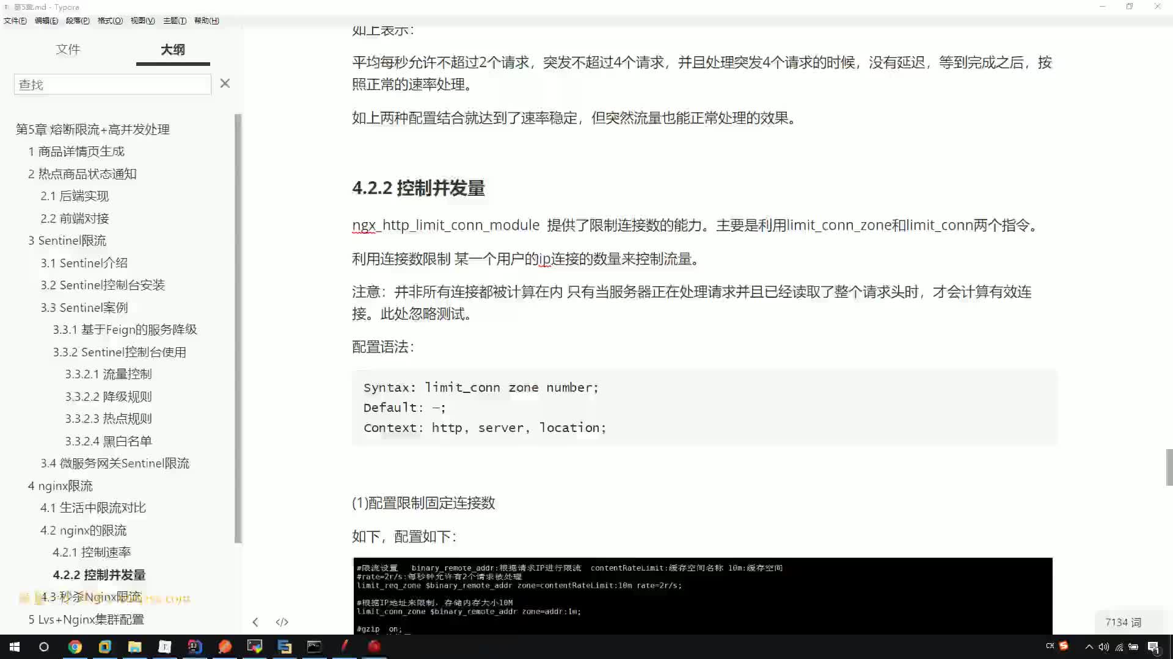The width and height of the screenshot is (1173, 659).
Task: Open the monitor-with-checkmark taskbar app
Action: coord(255,647)
